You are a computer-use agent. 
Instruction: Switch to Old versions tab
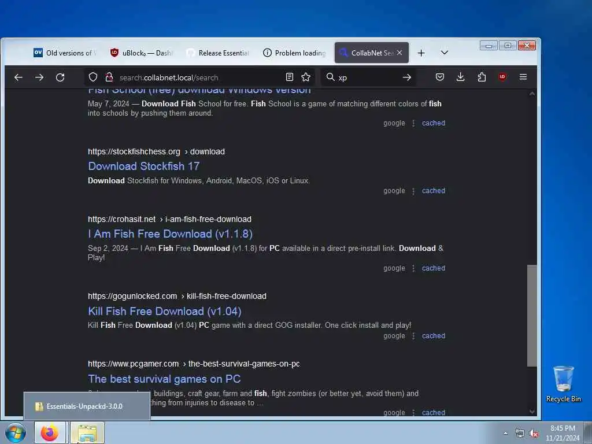pyautogui.click(x=65, y=53)
